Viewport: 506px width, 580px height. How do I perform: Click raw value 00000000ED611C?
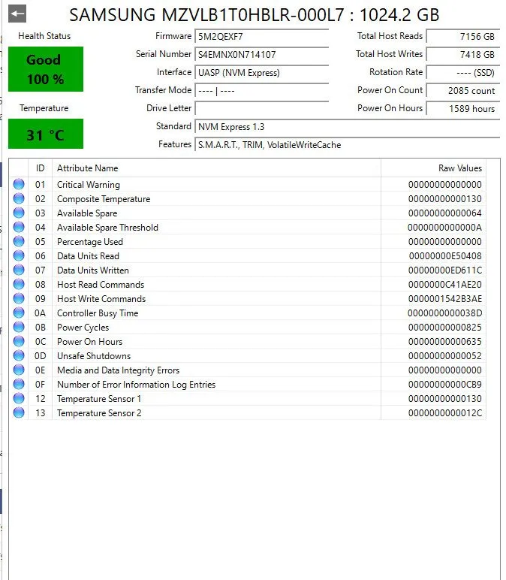445,270
